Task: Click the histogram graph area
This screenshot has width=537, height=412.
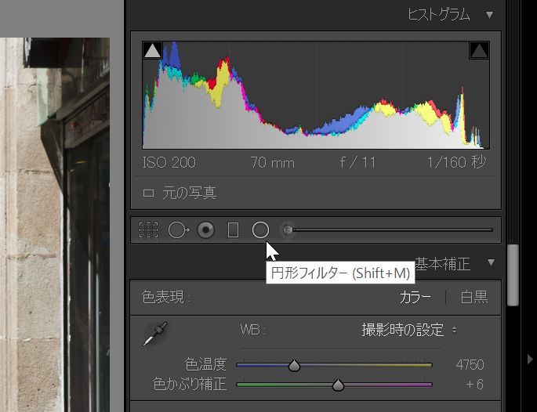Action: [316, 95]
